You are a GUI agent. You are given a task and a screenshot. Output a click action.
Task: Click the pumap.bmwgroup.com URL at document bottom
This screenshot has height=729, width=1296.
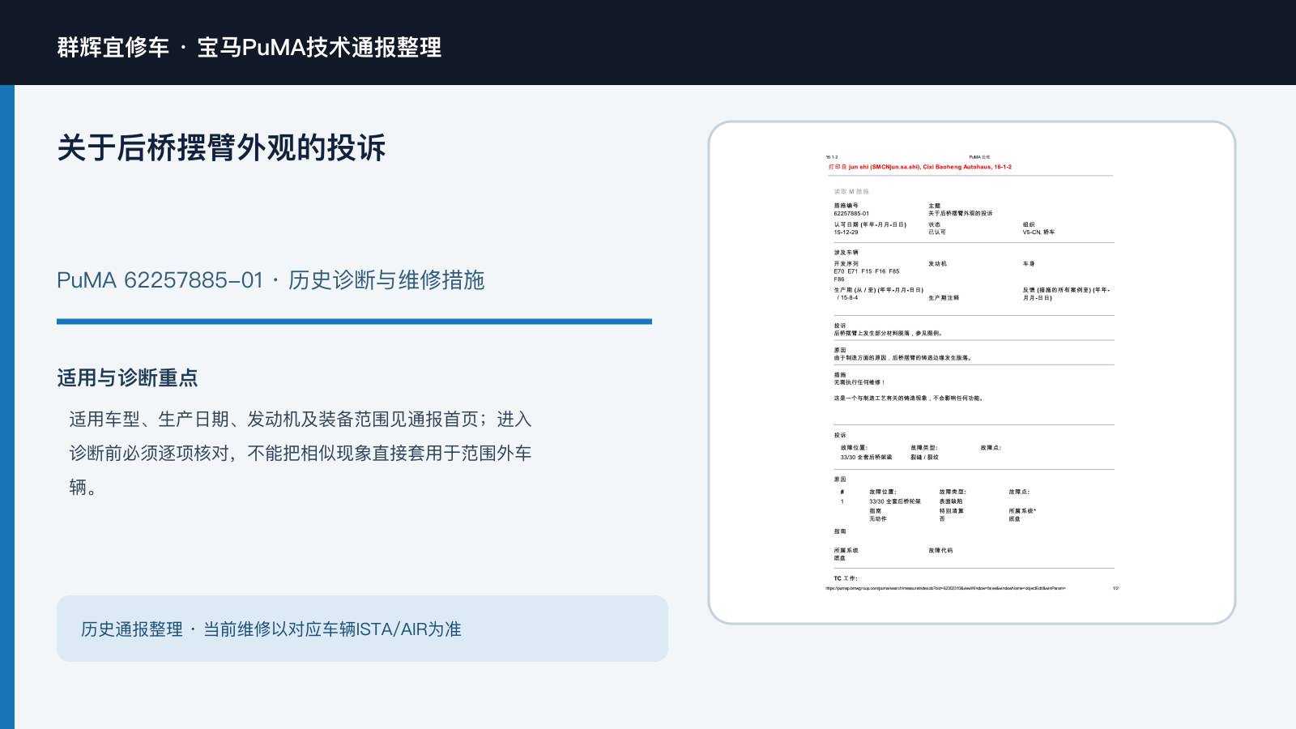point(945,588)
